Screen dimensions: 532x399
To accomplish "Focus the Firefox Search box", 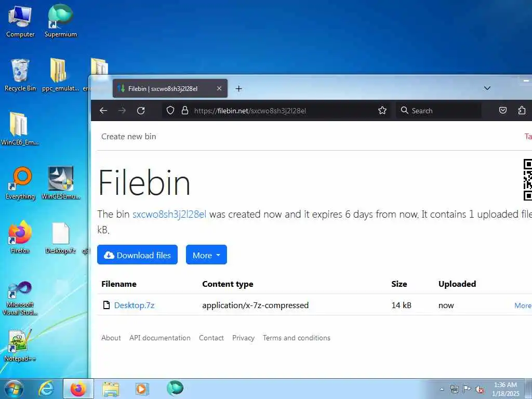I will click(x=438, y=111).
